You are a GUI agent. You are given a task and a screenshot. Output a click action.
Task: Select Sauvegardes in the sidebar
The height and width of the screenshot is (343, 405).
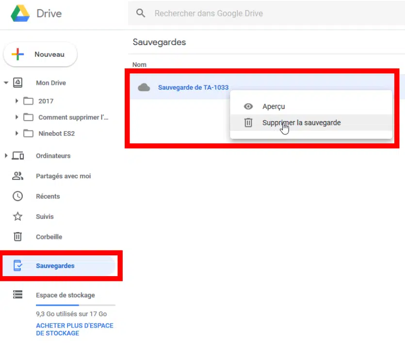(59, 265)
